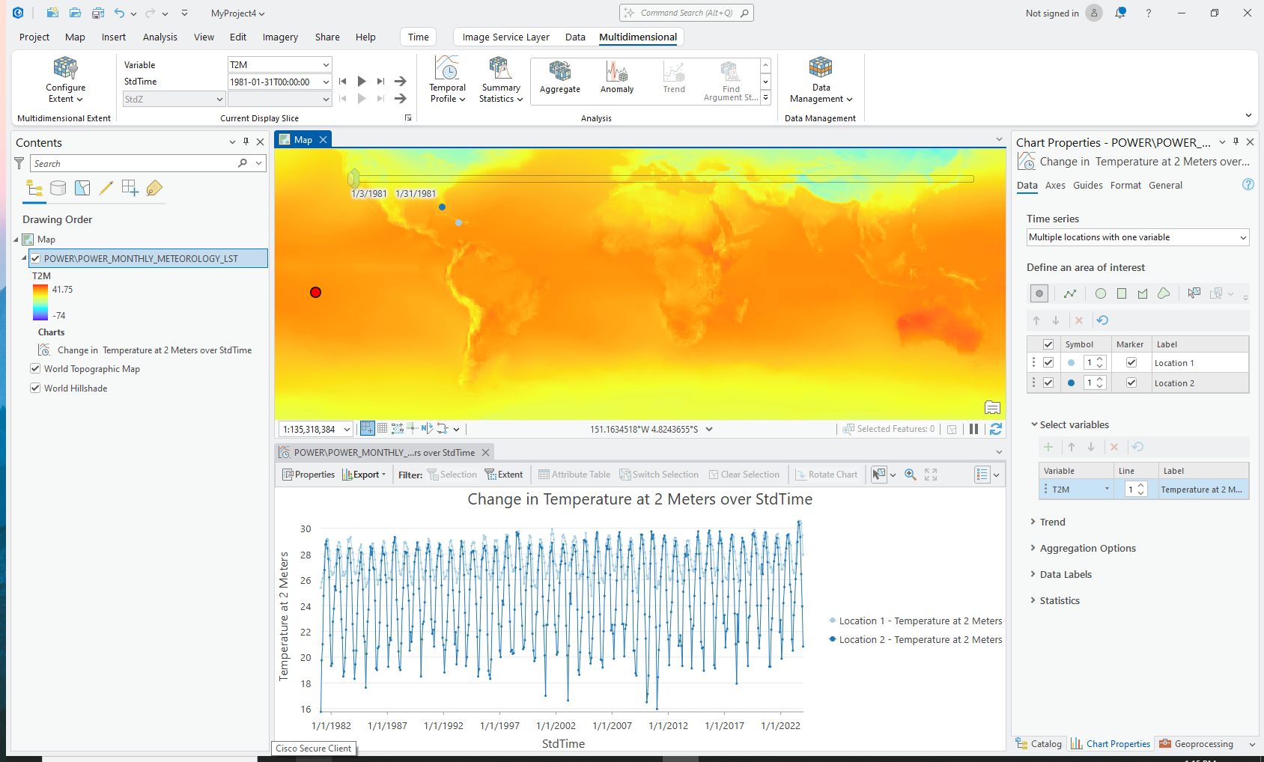Click the Clear Selection button
This screenshot has height=762, width=1264.
(744, 474)
